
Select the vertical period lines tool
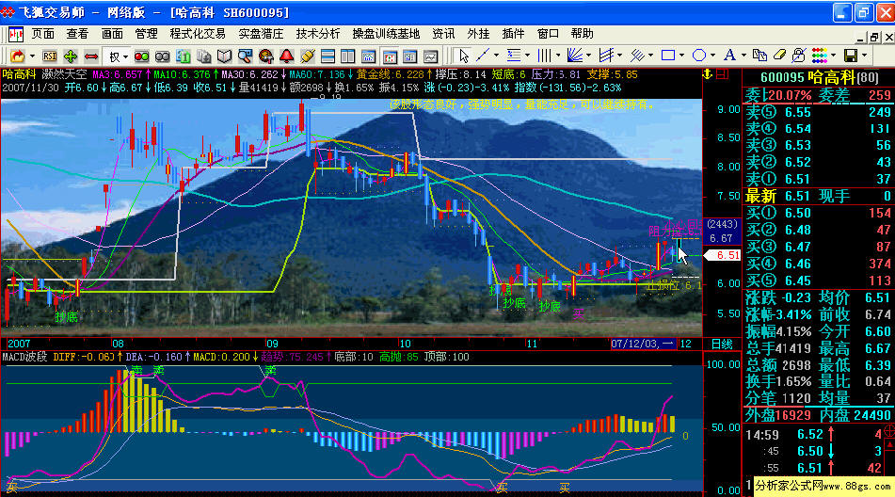click(x=544, y=56)
